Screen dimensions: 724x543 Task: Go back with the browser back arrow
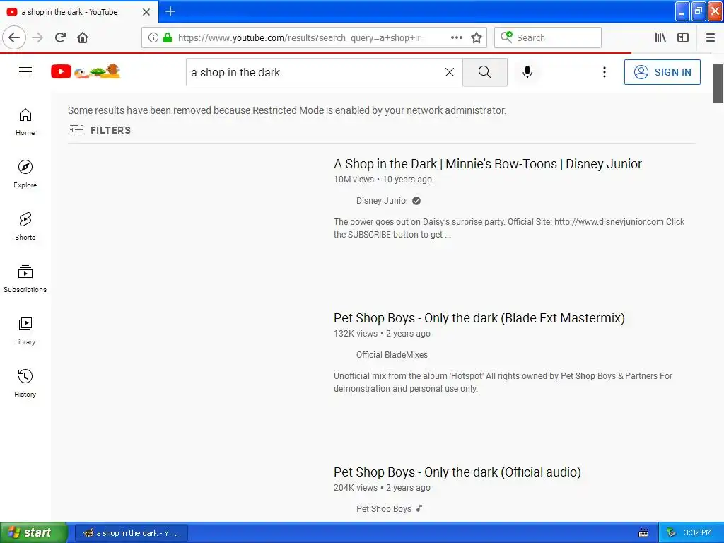[14, 37]
